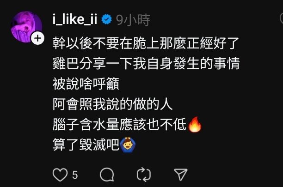Click the text line 阿會照我說的做的人

(x=113, y=104)
